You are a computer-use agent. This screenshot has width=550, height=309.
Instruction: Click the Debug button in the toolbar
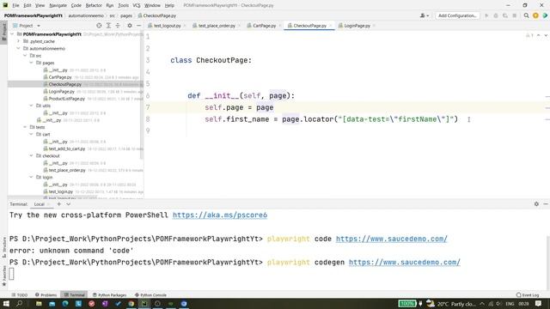click(496, 15)
